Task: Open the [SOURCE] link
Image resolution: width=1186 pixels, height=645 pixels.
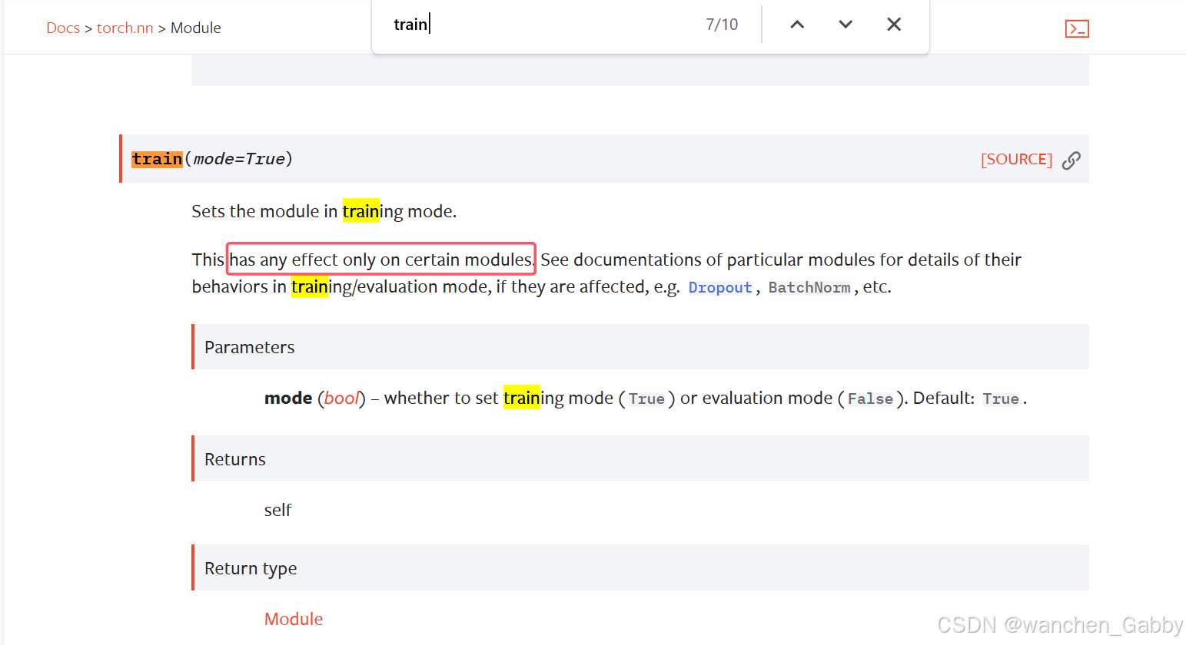Action: (x=1016, y=159)
